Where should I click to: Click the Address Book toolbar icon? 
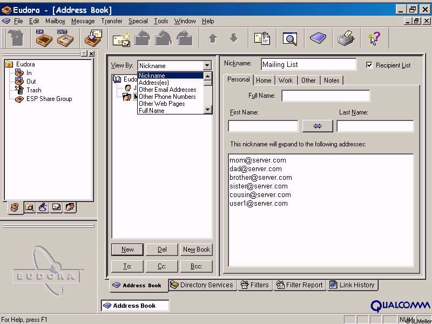[318, 37]
